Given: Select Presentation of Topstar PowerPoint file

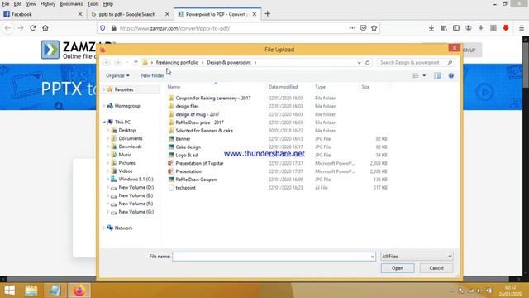Looking at the screenshot, I should pyautogui.click(x=199, y=164).
